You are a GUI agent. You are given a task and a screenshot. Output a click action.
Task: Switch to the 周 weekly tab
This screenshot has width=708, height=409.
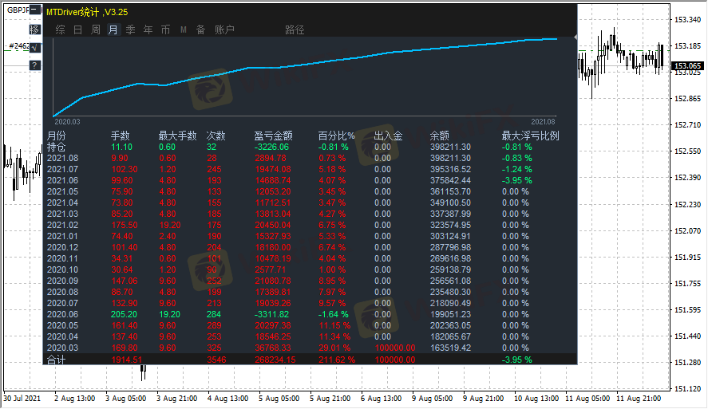click(96, 29)
